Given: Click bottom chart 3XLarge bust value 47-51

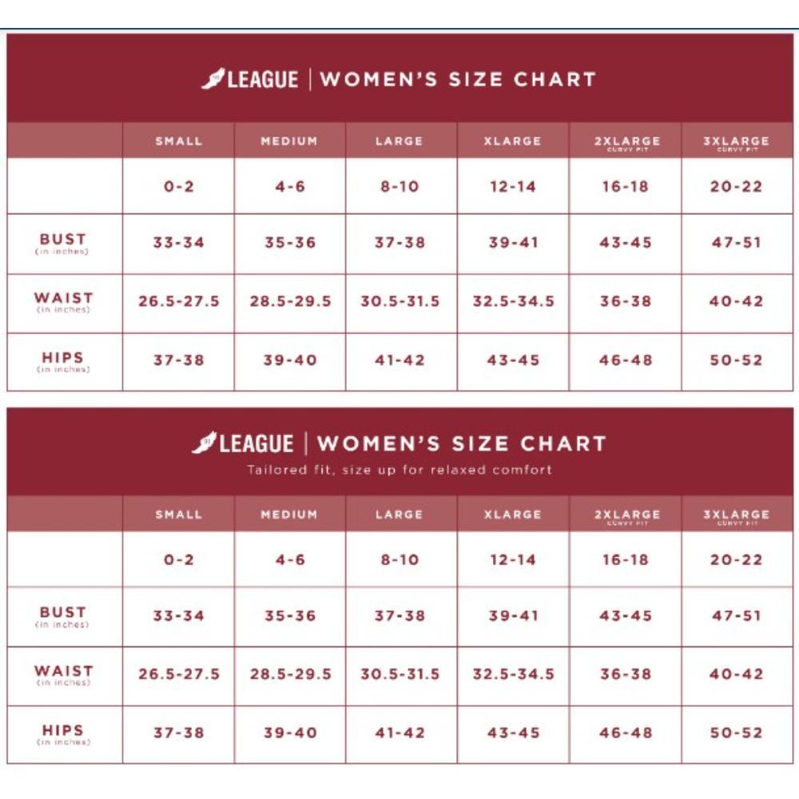Looking at the screenshot, I should point(737,615).
